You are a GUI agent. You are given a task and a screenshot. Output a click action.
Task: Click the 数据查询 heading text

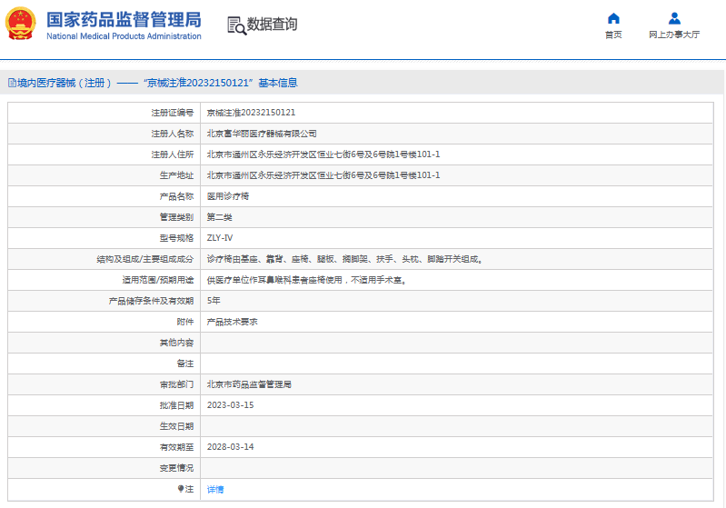click(273, 25)
